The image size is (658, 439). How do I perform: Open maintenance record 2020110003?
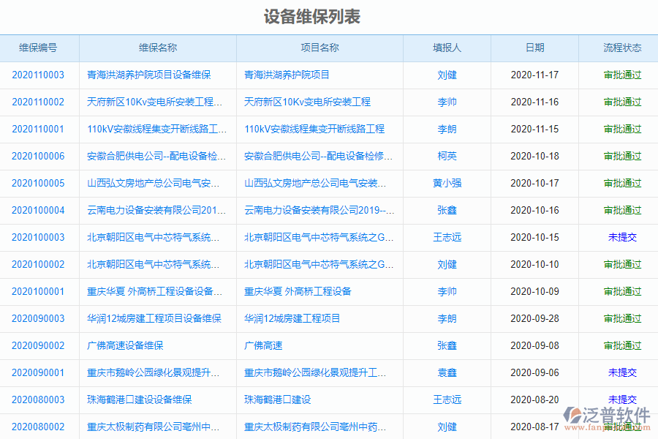pyautogui.click(x=38, y=75)
